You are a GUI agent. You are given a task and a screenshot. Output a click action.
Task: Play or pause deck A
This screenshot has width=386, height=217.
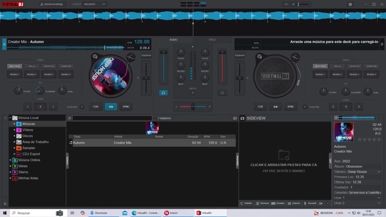coord(111,107)
